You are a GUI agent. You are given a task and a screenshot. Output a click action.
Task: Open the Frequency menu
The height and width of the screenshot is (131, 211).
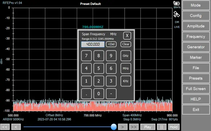click(x=196, y=37)
